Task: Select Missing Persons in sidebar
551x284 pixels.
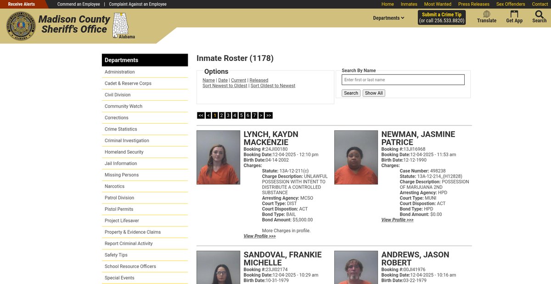Action: point(145,175)
